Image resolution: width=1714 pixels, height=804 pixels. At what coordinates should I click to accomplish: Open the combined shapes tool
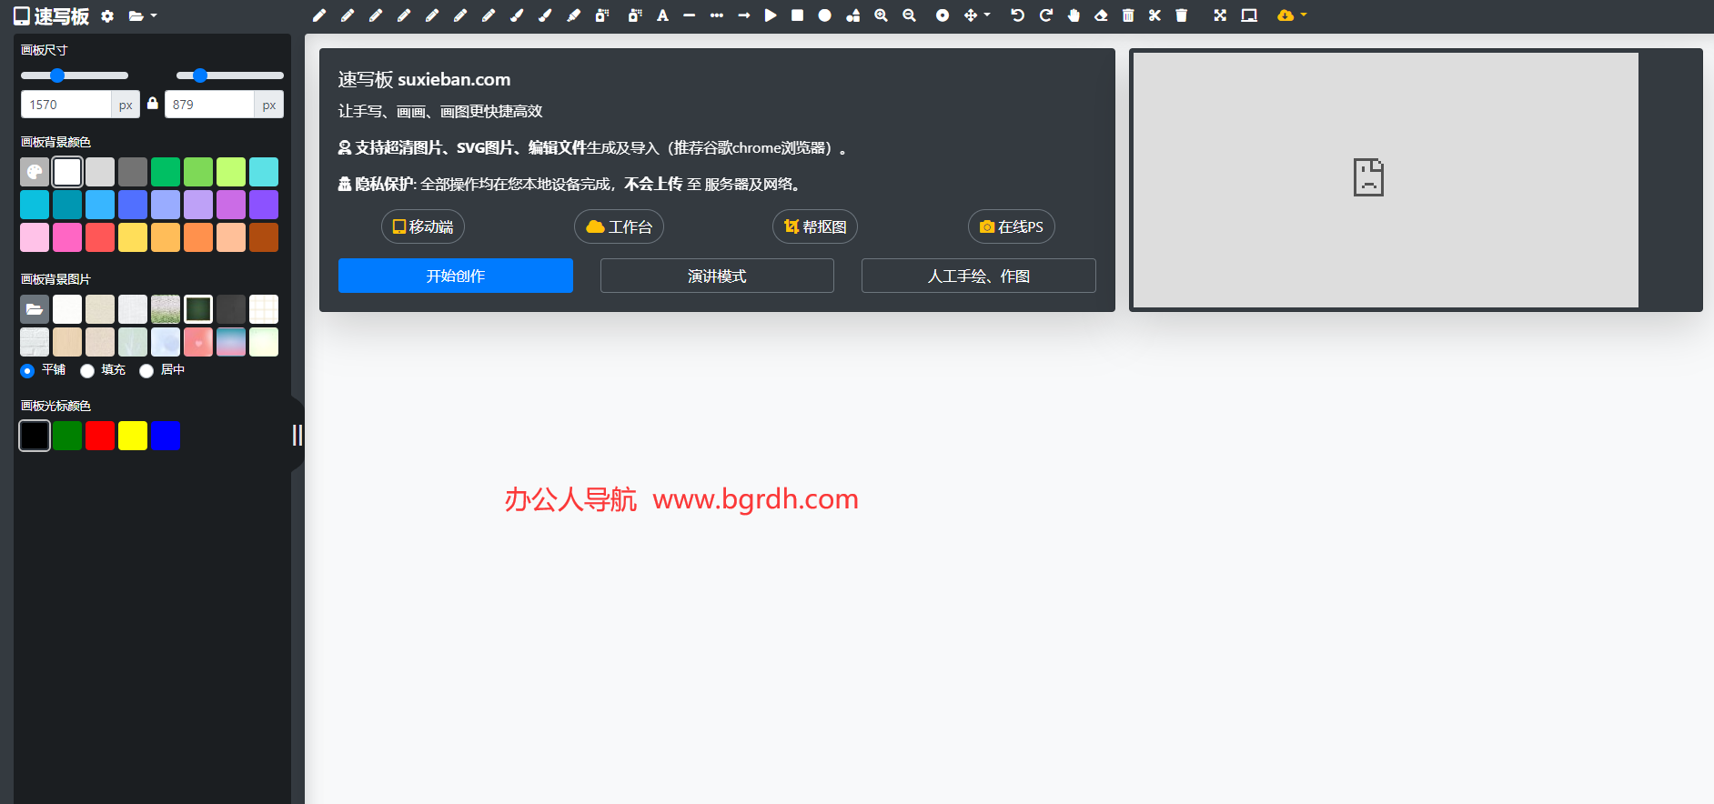tap(852, 15)
